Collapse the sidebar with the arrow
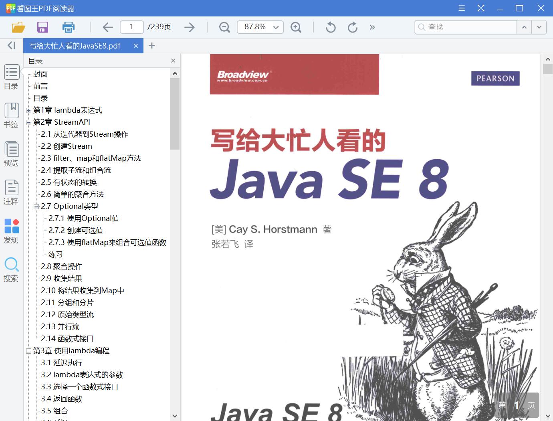The height and width of the screenshot is (421, 553). (x=12, y=46)
